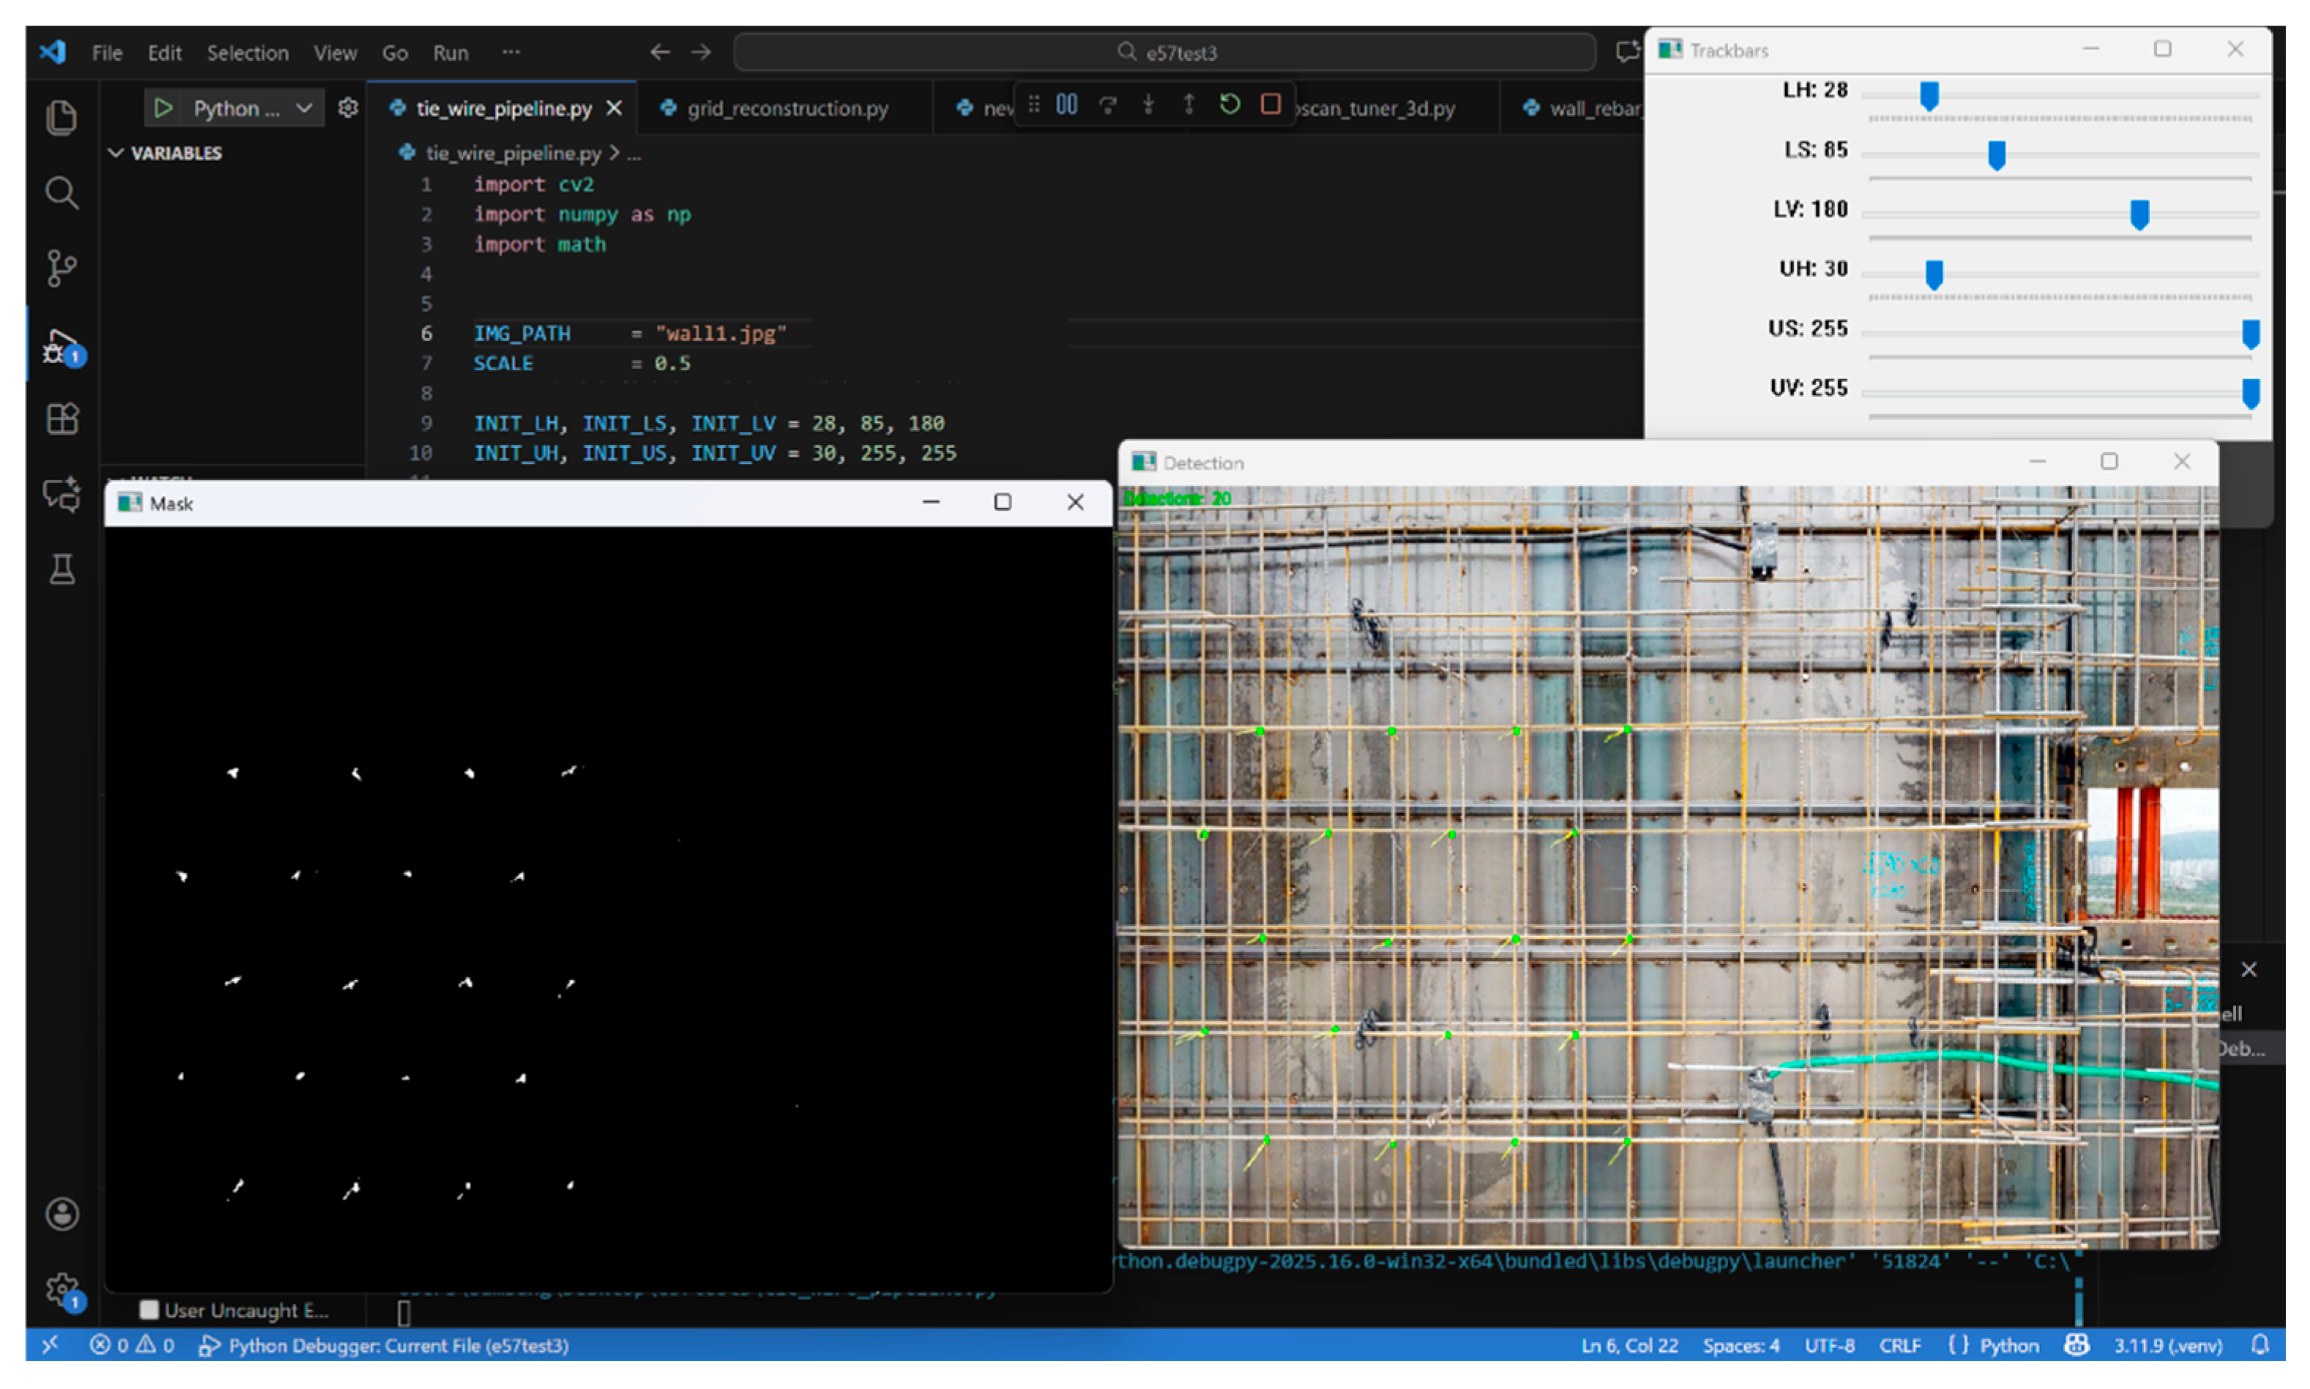The height and width of the screenshot is (1389, 2310).
Task: Click Step Into in debug toolbar
Action: (x=1148, y=104)
